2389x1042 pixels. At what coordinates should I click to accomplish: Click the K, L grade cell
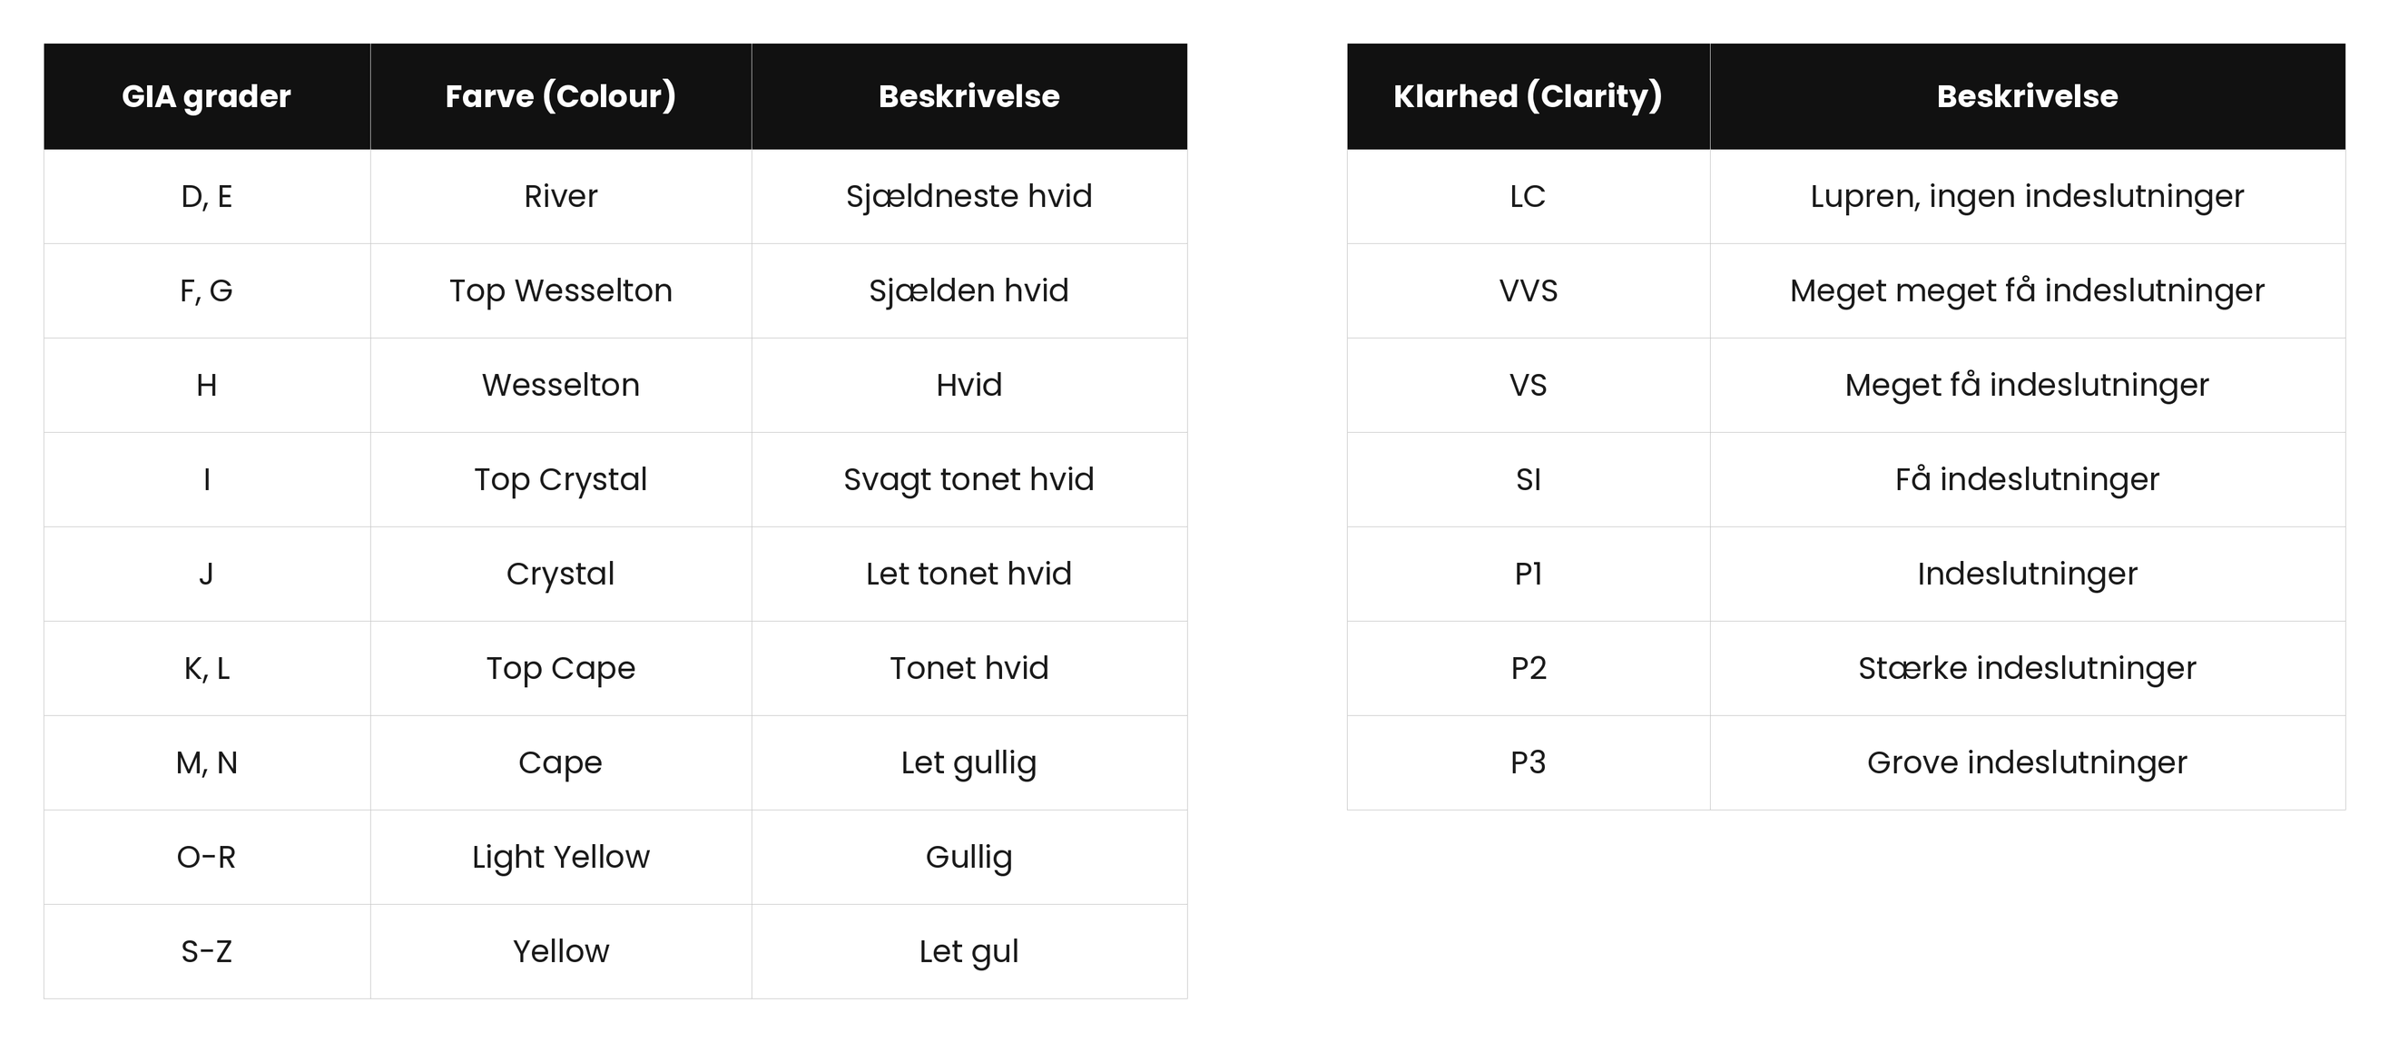(207, 668)
